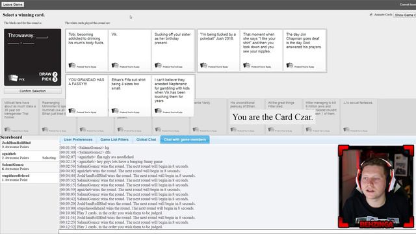Screen dimensions: 416x234
Task: Click stupidnoodlehead in the scoreboard
Action: coord(16,175)
